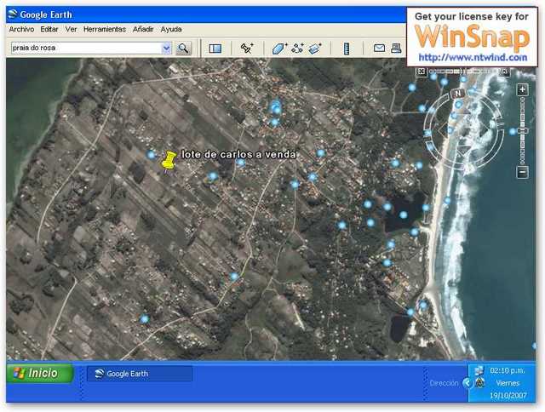Click the tilt-up icon left of tilt slider
545x412 pixels.
[421, 72]
